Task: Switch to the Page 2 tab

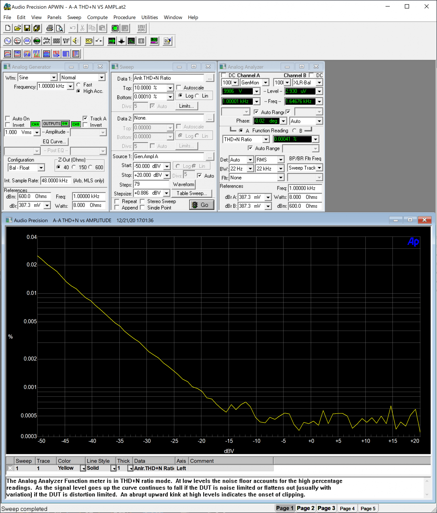Action: point(305,508)
